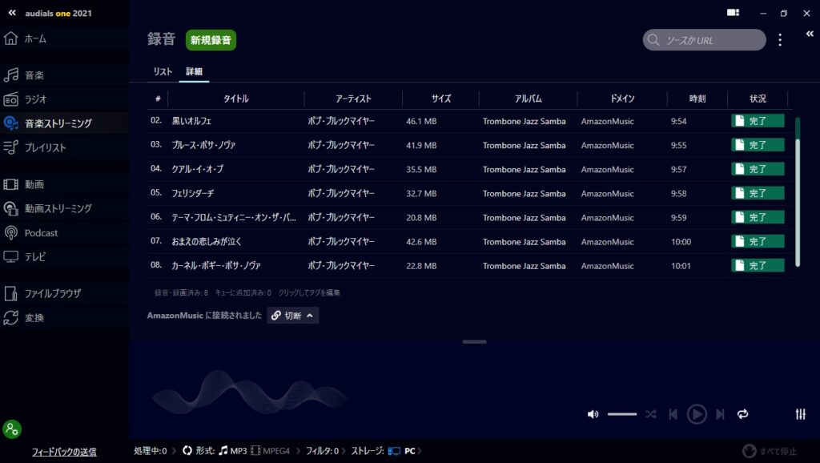Click the source or URL search field
The height and width of the screenshot is (463, 820).
[x=705, y=40]
